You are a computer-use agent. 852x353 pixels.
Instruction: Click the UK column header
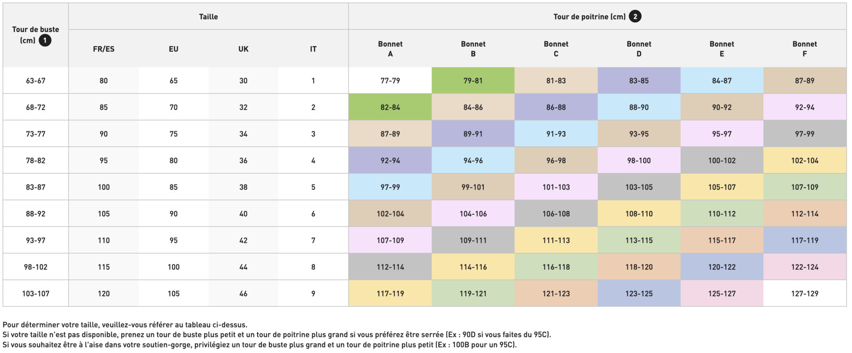tap(243, 49)
